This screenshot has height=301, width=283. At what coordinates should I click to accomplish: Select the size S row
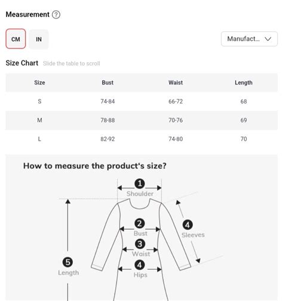point(141,101)
